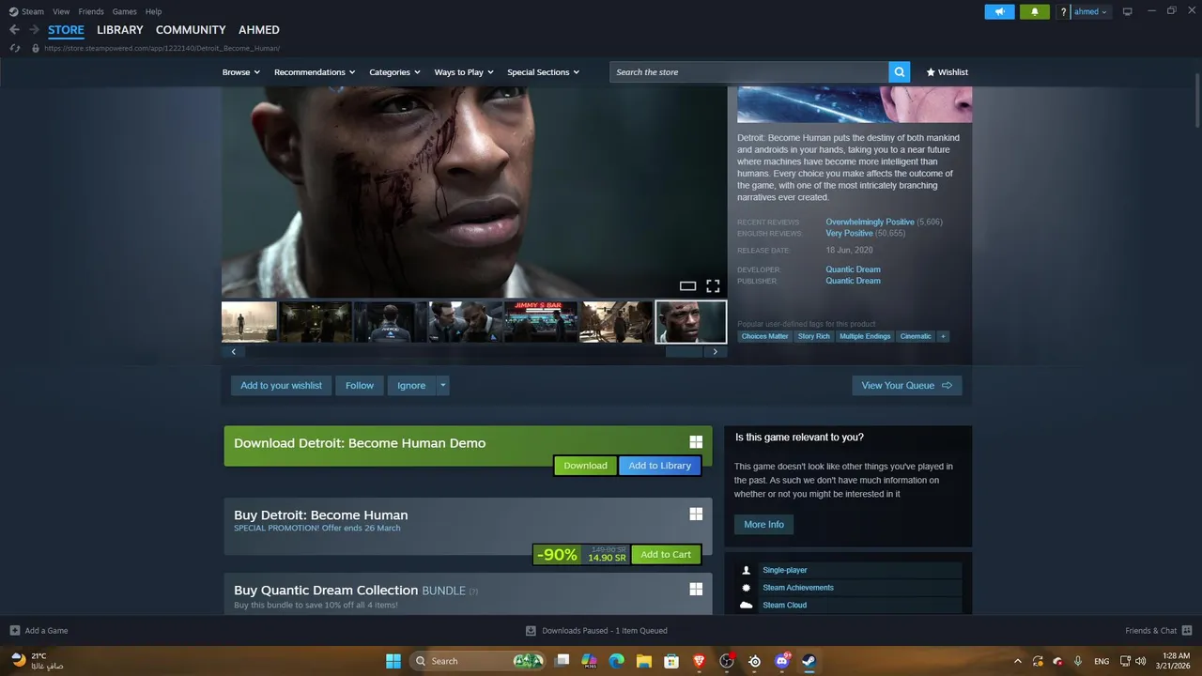1202x676 pixels.
Task: Click the Wishlist star icon
Action: (931, 72)
